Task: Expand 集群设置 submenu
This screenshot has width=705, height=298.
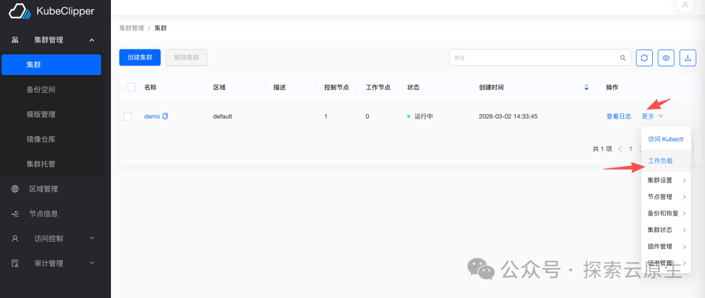Action: pos(666,180)
